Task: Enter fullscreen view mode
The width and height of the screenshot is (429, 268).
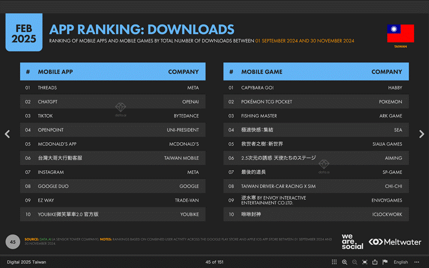Action: click(x=364, y=262)
